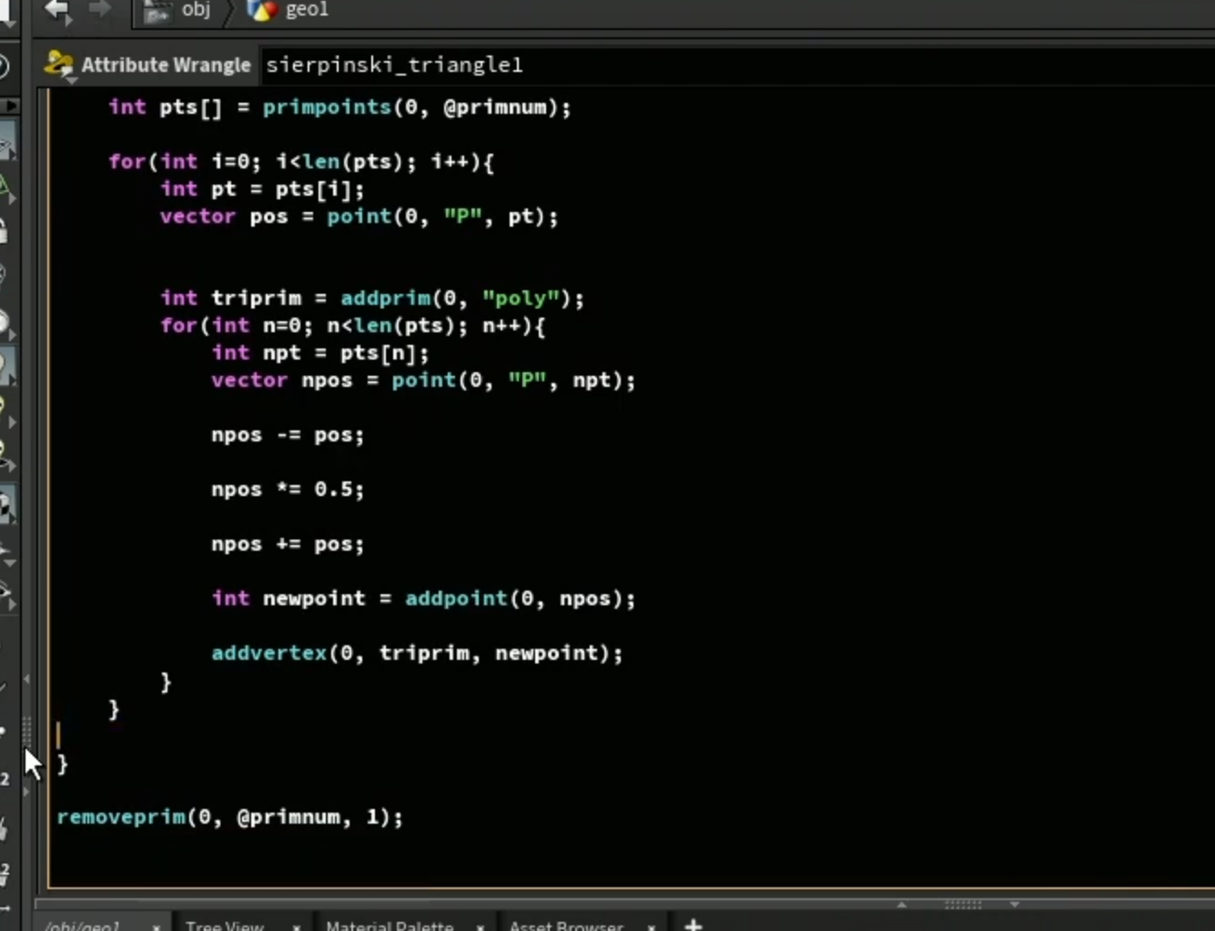Close the Asset Browser tab
1215x931 pixels.
pyautogui.click(x=652, y=927)
